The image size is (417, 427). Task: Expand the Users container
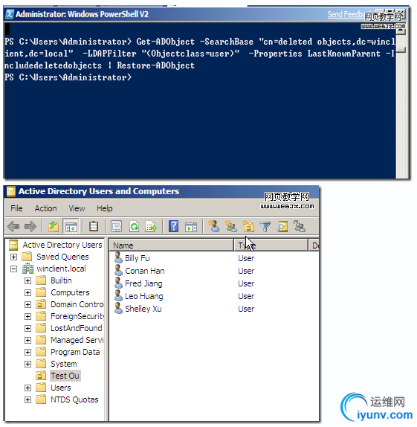coord(28,388)
